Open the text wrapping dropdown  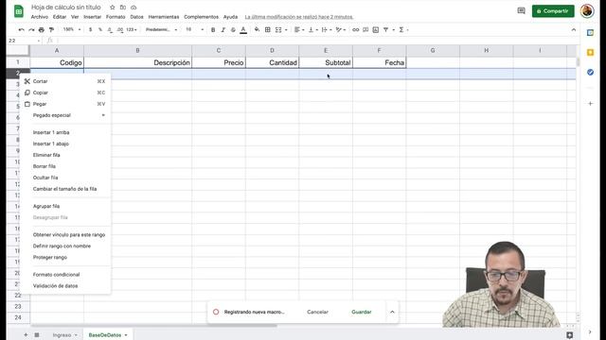pos(326,29)
